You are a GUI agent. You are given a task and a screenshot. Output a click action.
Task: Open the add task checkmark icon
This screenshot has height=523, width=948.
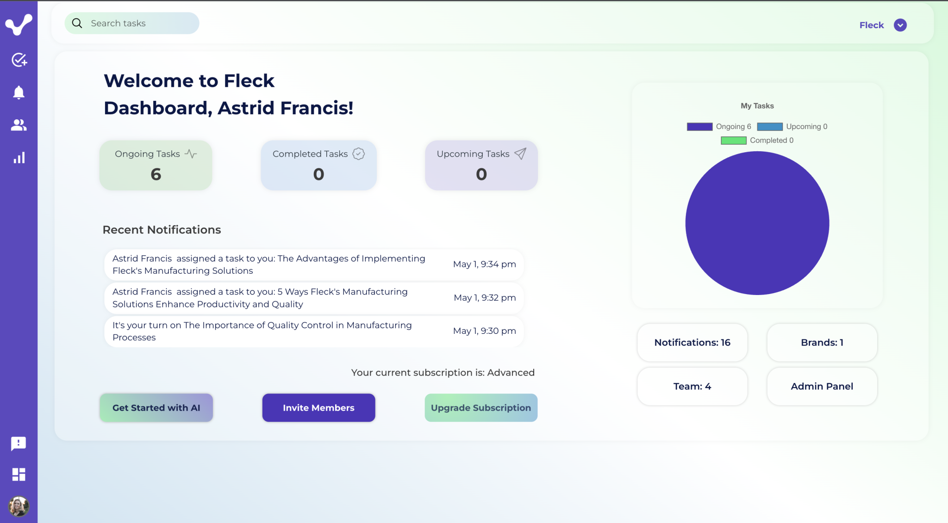tap(19, 60)
